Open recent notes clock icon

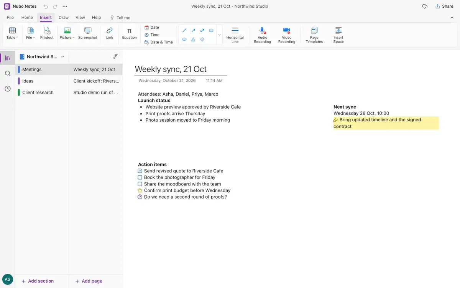pos(8,89)
